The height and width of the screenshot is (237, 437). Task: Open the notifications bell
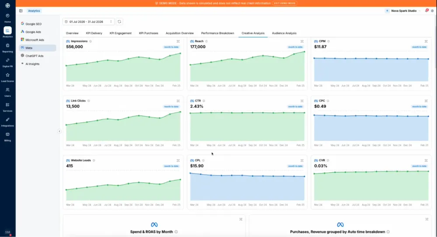(x=427, y=10)
